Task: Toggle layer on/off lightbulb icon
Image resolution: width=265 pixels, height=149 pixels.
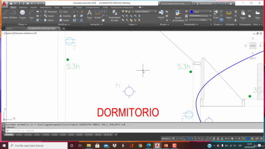Action: [x=123, y=12]
